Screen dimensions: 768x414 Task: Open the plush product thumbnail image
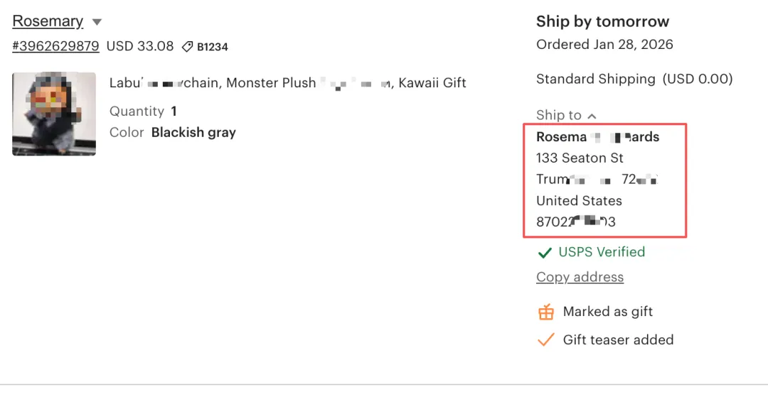54,114
